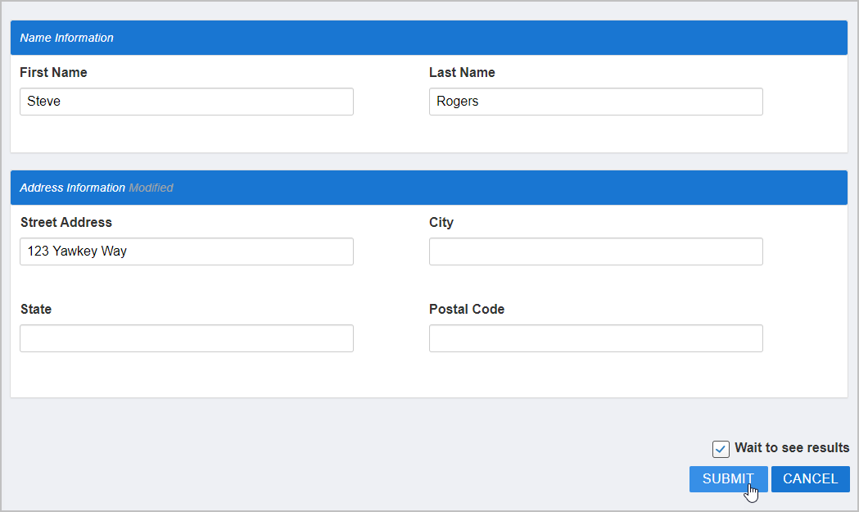The width and height of the screenshot is (859, 512).
Task: Click the Street Address input
Action: point(186,251)
